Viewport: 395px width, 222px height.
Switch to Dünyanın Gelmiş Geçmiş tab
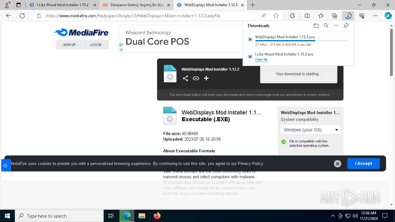136,5
